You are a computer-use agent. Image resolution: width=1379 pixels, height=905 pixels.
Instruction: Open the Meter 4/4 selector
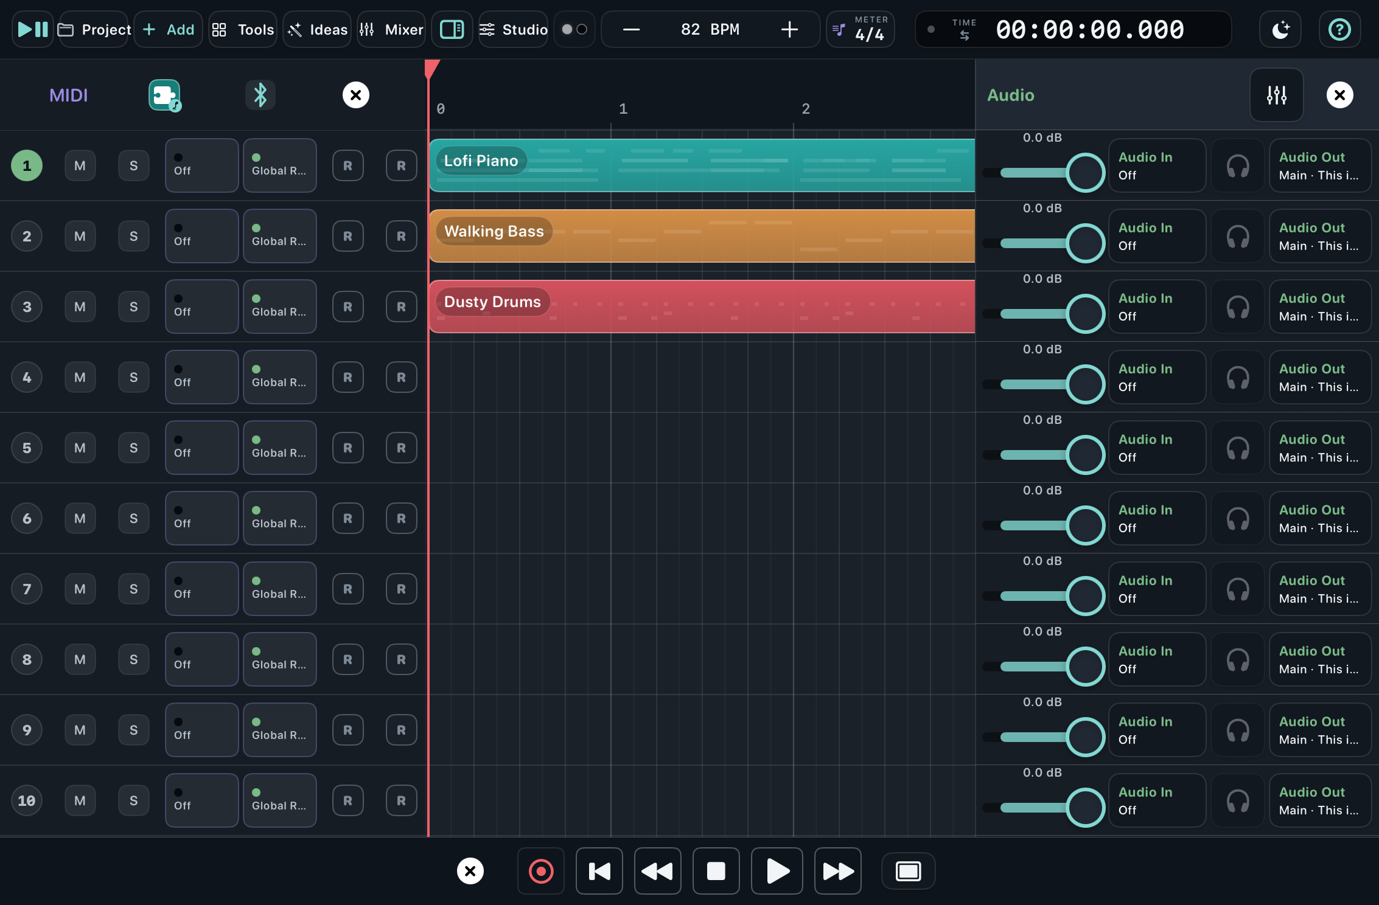point(861,29)
